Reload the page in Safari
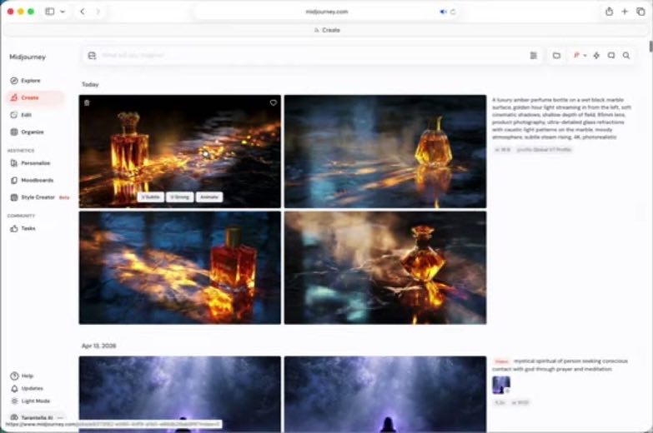The image size is (653, 433). pos(453,12)
